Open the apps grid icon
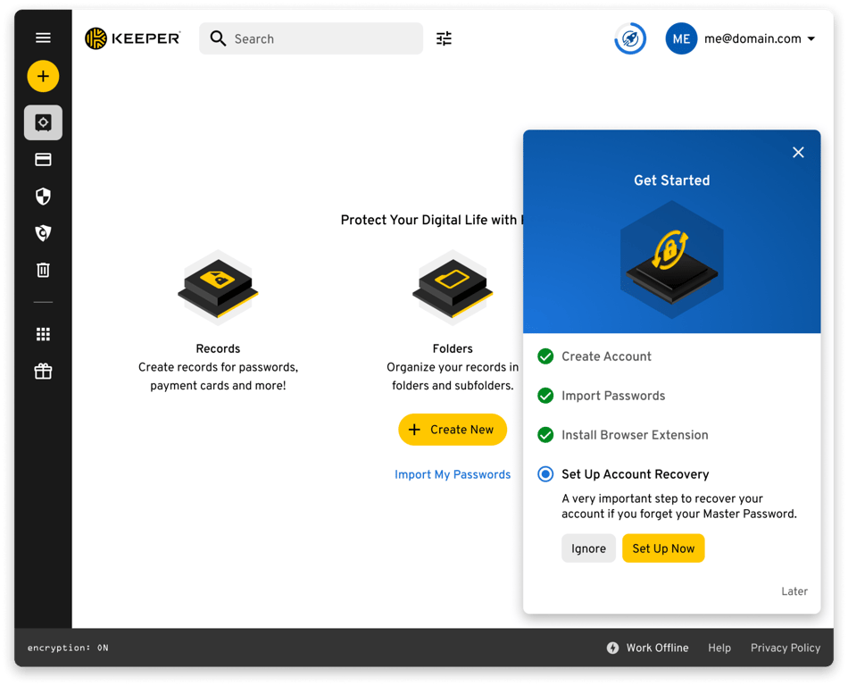The width and height of the screenshot is (848, 686). pos(43,334)
